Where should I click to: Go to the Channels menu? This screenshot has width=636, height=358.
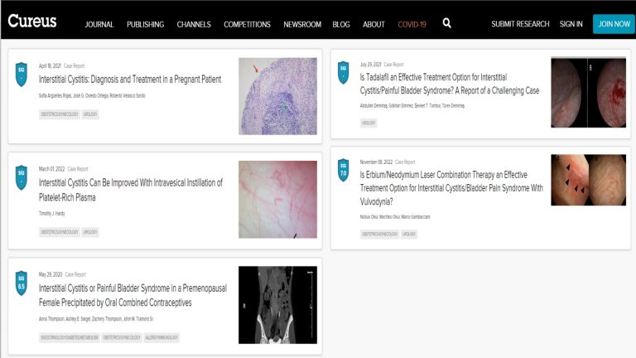pyautogui.click(x=194, y=24)
